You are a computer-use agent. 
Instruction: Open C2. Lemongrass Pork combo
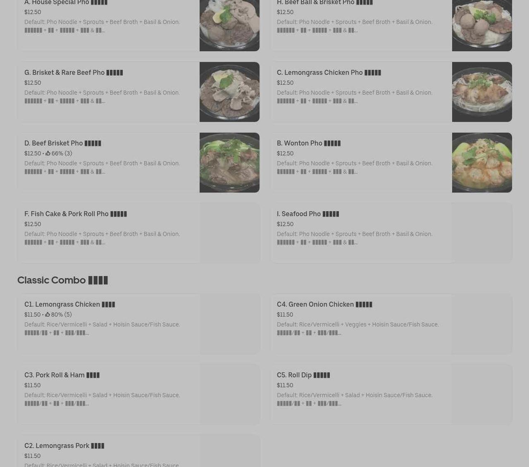click(64, 446)
